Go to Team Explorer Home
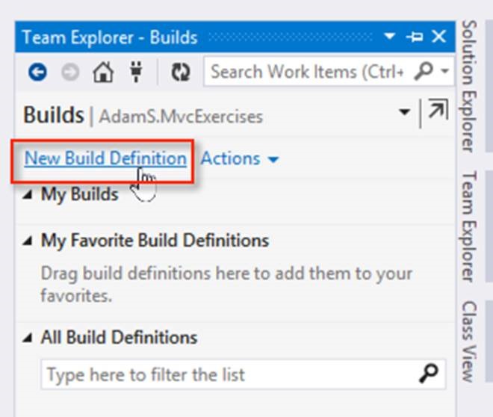The height and width of the screenshot is (417, 493). [103, 72]
